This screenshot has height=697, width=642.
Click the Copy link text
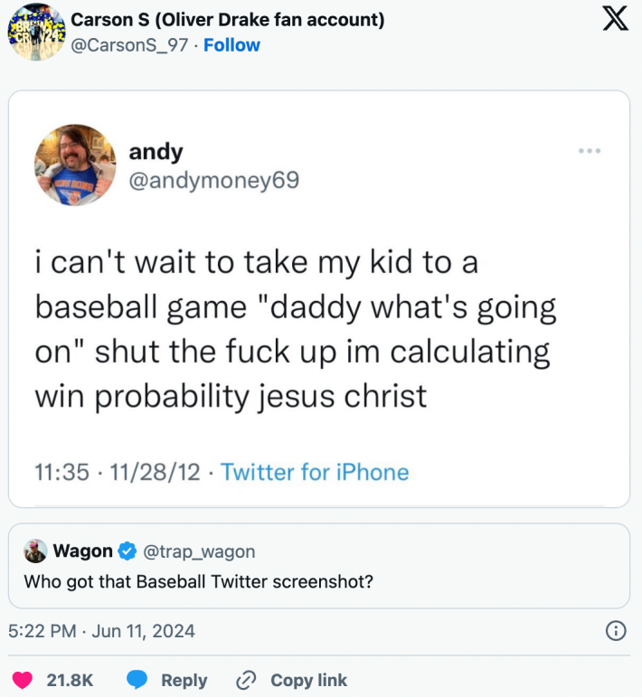308,681
